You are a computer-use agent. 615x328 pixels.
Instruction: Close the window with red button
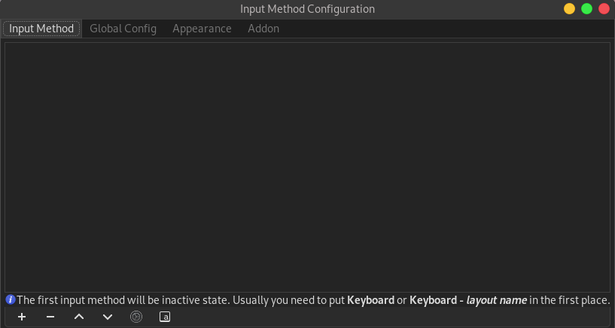604,9
